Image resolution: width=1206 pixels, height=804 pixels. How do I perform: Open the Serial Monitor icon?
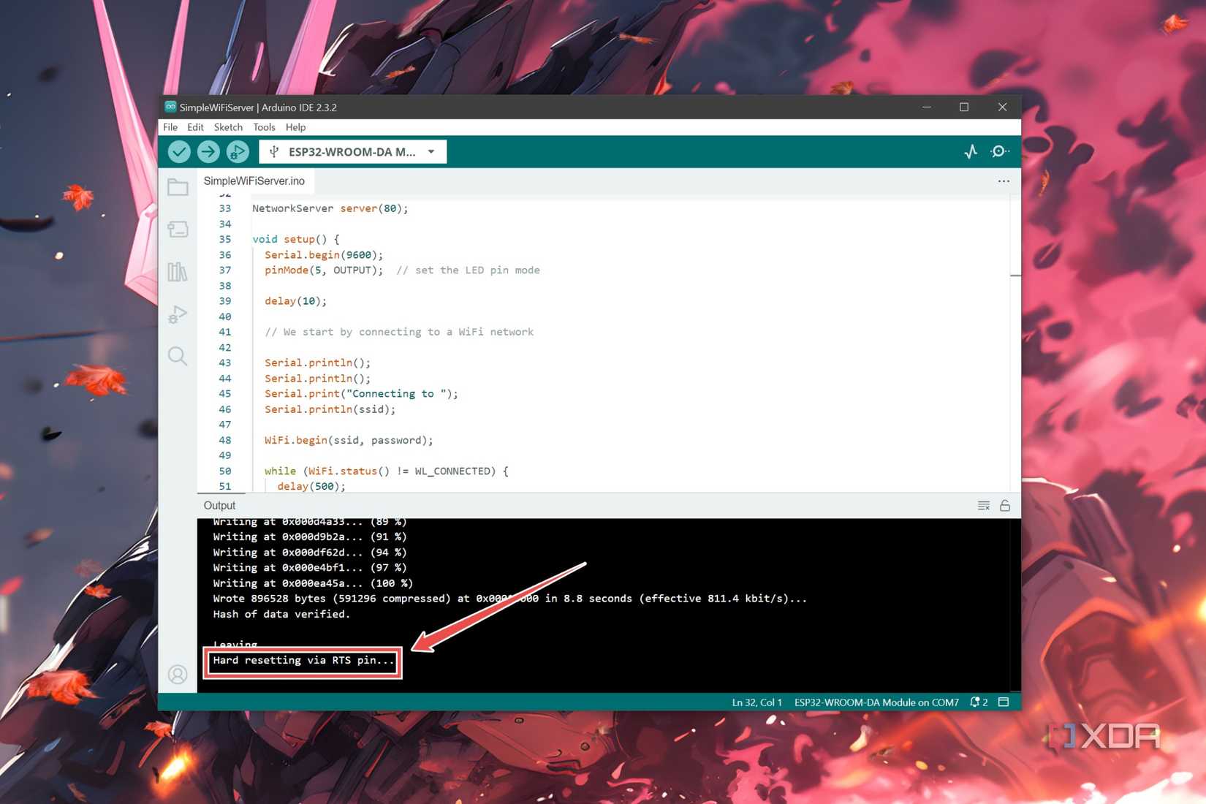[x=999, y=151]
